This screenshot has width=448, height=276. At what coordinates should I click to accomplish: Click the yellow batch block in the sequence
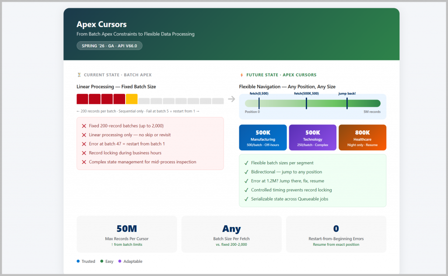[132, 99]
